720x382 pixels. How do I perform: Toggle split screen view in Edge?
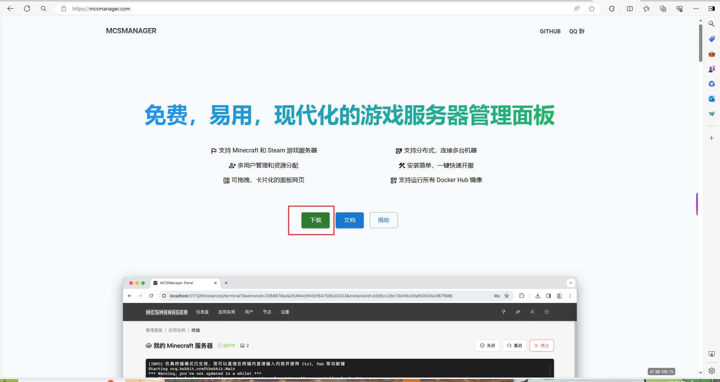630,9
